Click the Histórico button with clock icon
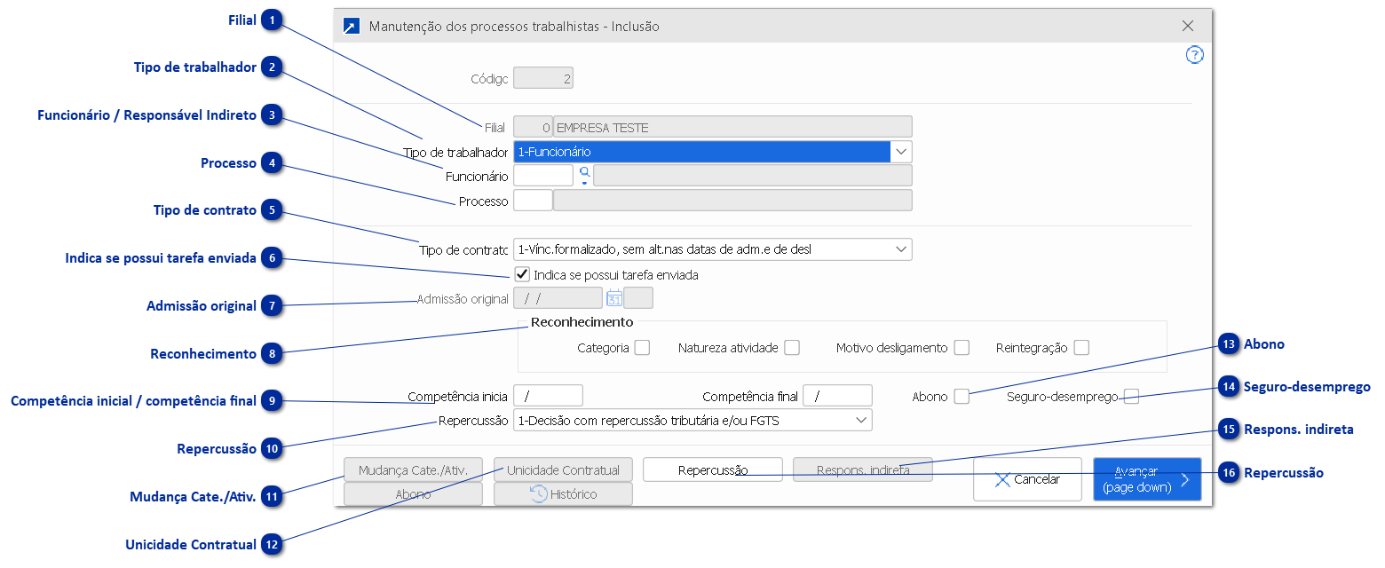The image size is (1385, 568). pos(563,494)
